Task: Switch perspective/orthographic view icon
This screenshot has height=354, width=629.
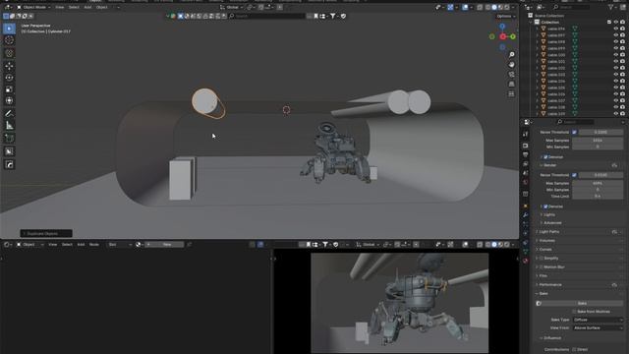Action: coord(511,85)
